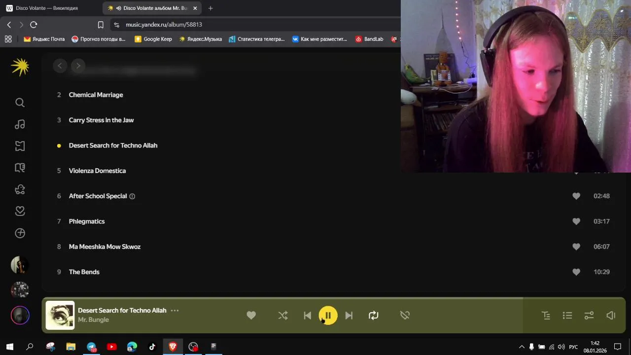Screen dimensions: 631x355
Task: Open the Windows Start menu
Action: point(9,347)
